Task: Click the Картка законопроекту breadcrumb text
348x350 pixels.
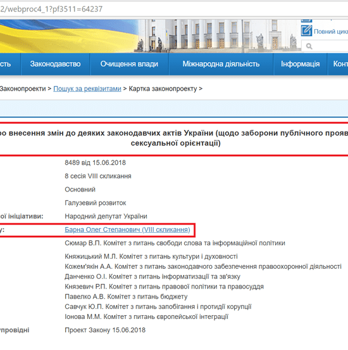Action: click(x=163, y=89)
